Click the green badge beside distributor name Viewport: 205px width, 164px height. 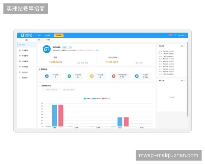[70, 47]
